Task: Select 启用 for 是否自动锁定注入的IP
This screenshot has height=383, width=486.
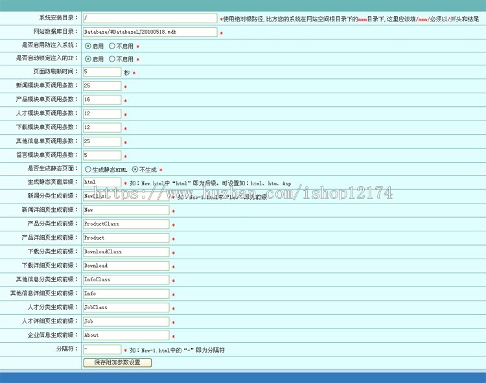Action: [x=88, y=59]
